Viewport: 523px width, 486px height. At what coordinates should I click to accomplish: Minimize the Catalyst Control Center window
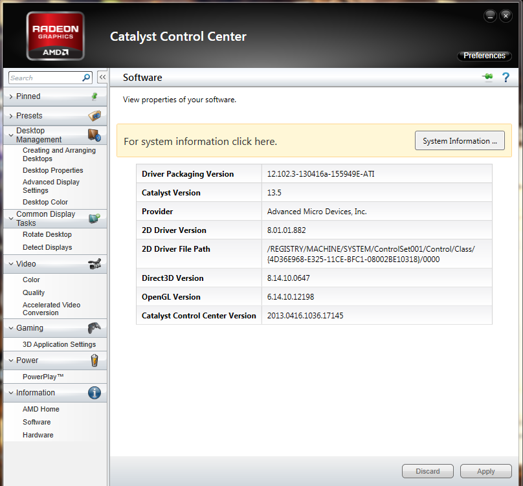490,16
